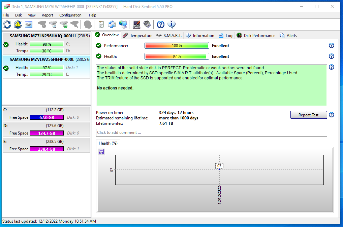Image resolution: width=343 pixels, height=227 pixels.
Task: Click the 12/12/2022 date label on chart
Action: tap(219, 195)
